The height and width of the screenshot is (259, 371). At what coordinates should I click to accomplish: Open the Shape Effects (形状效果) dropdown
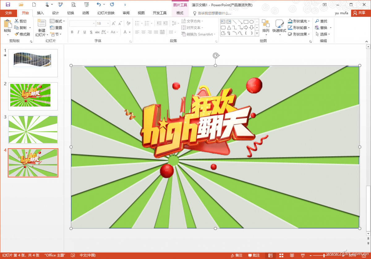tap(299, 34)
